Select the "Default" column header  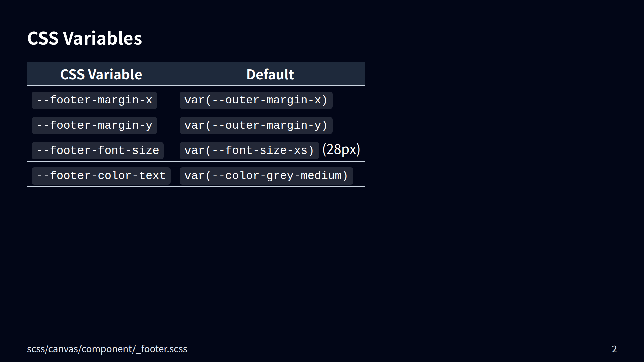[270, 74]
